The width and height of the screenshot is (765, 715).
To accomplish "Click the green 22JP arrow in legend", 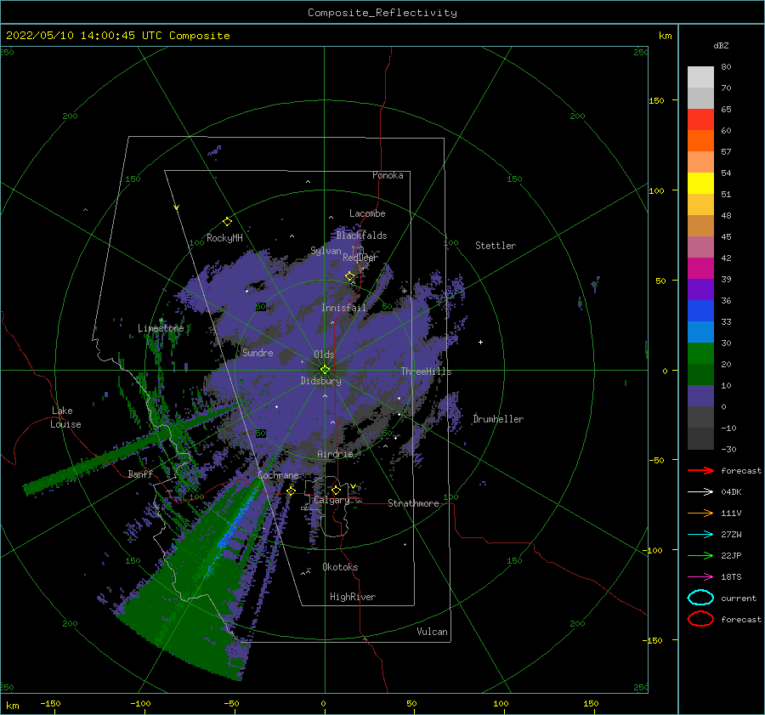I will pos(700,555).
